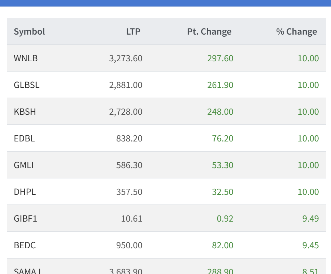Click the BEDC stock symbol

[x=25, y=245]
